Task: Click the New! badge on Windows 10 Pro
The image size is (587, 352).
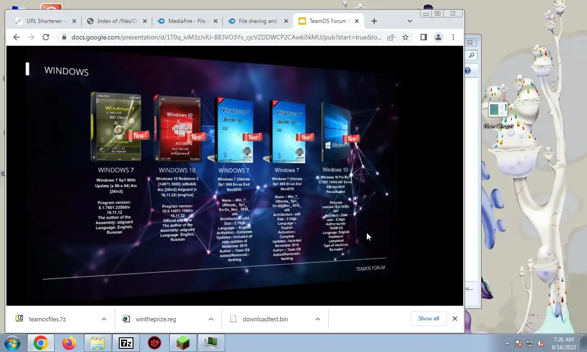Action: 352,138
